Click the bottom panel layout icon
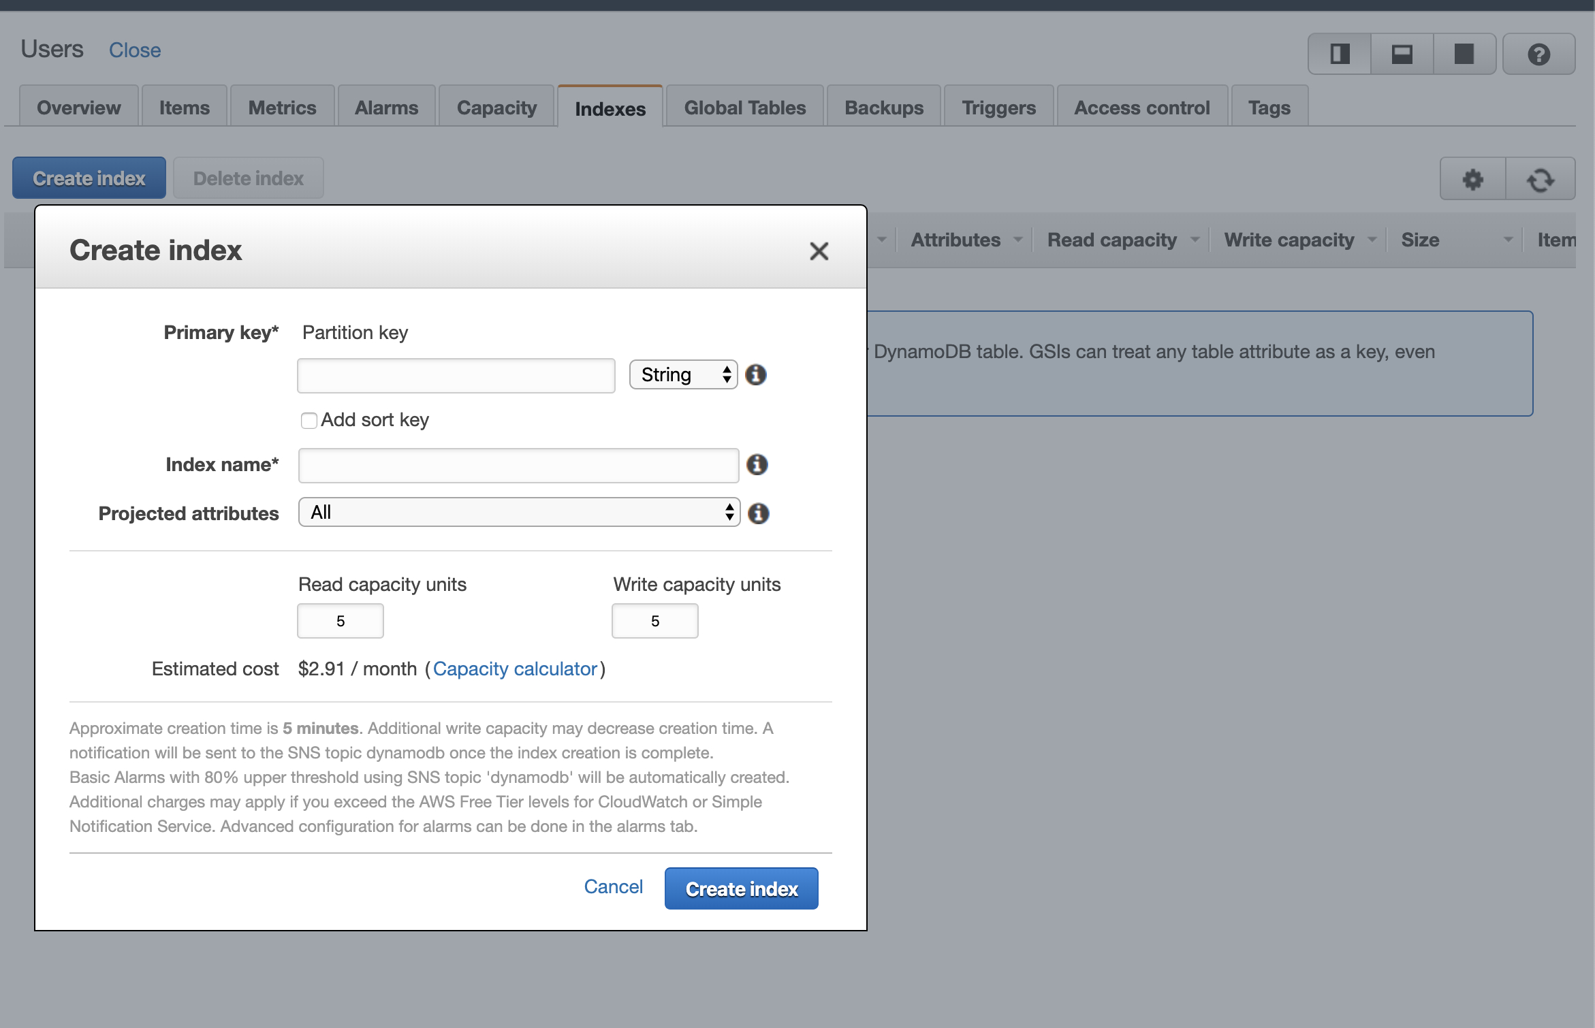Image resolution: width=1595 pixels, height=1028 pixels. coord(1402,54)
